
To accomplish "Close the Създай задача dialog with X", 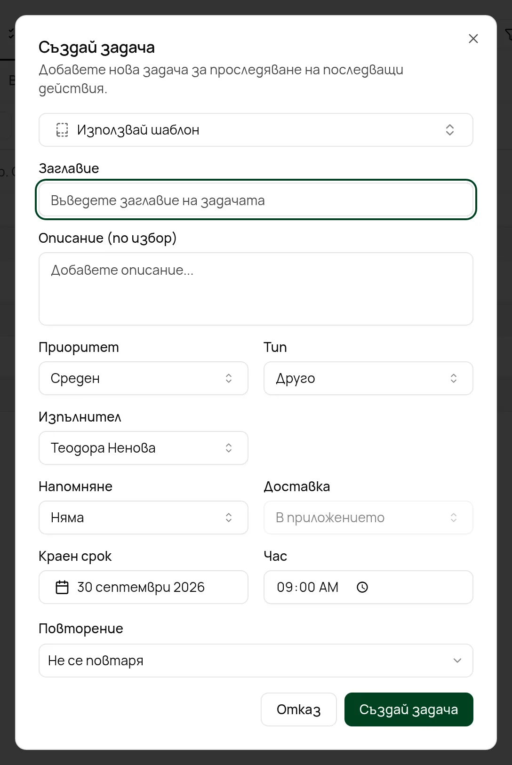I will [x=473, y=39].
